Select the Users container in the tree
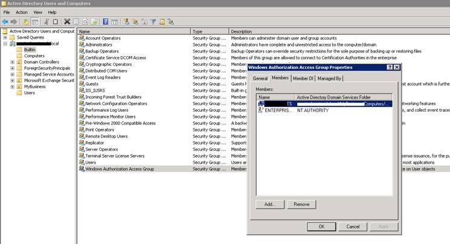The width and height of the screenshot is (450, 244). [29, 93]
